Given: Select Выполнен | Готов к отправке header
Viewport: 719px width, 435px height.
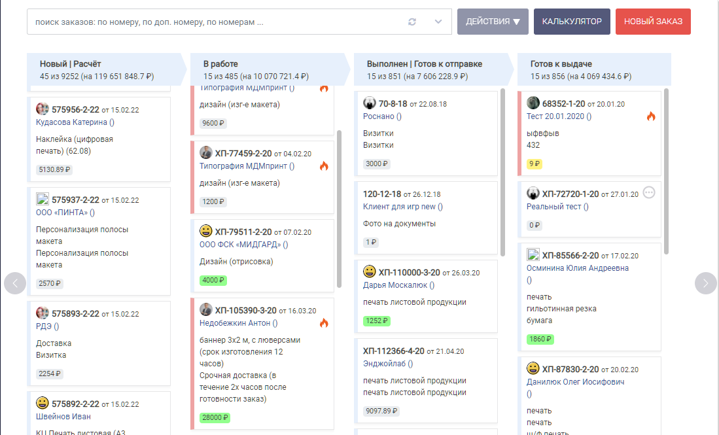Looking at the screenshot, I should 433,70.
